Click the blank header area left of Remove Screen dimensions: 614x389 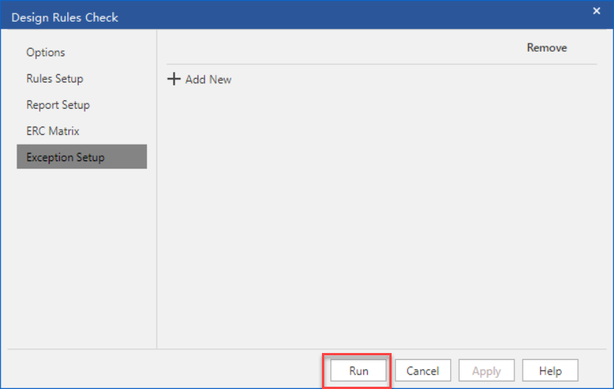pyautogui.click(x=337, y=48)
